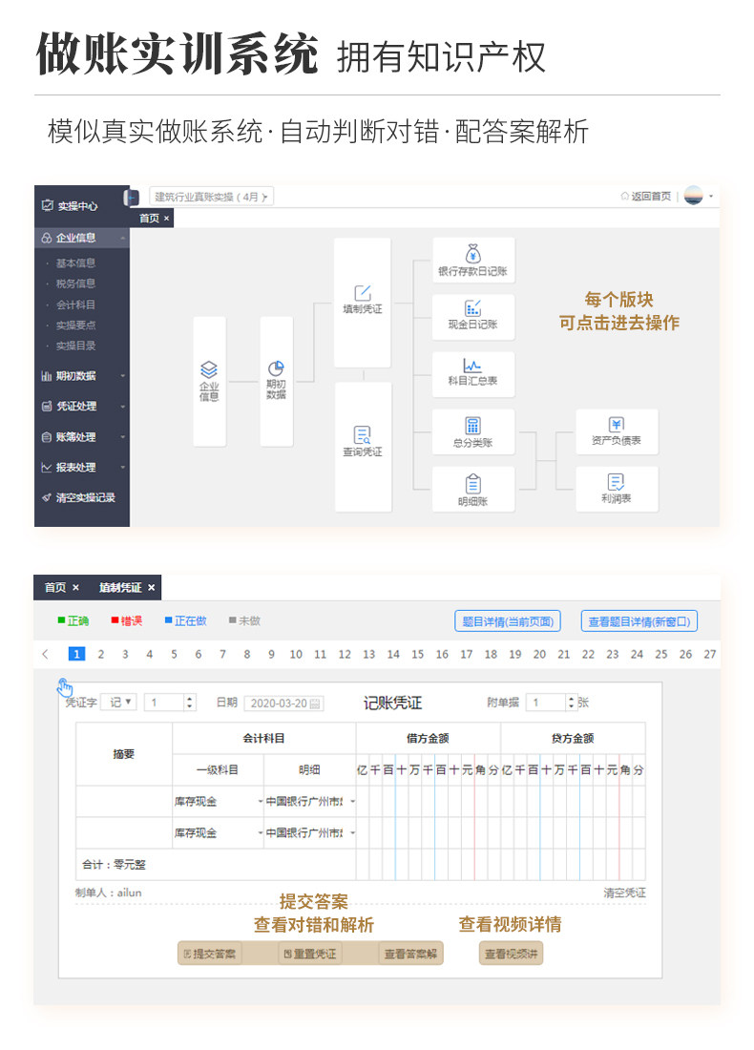Click the 填制凭证 edit icon
Screen dimensions: 754x1050
click(363, 293)
